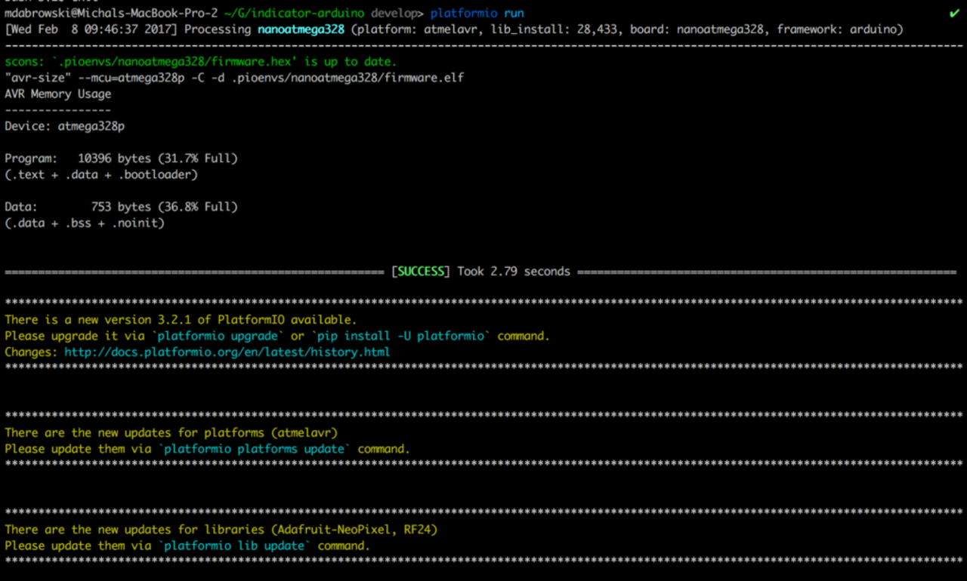Click the green SUCCESS status label

coord(421,272)
